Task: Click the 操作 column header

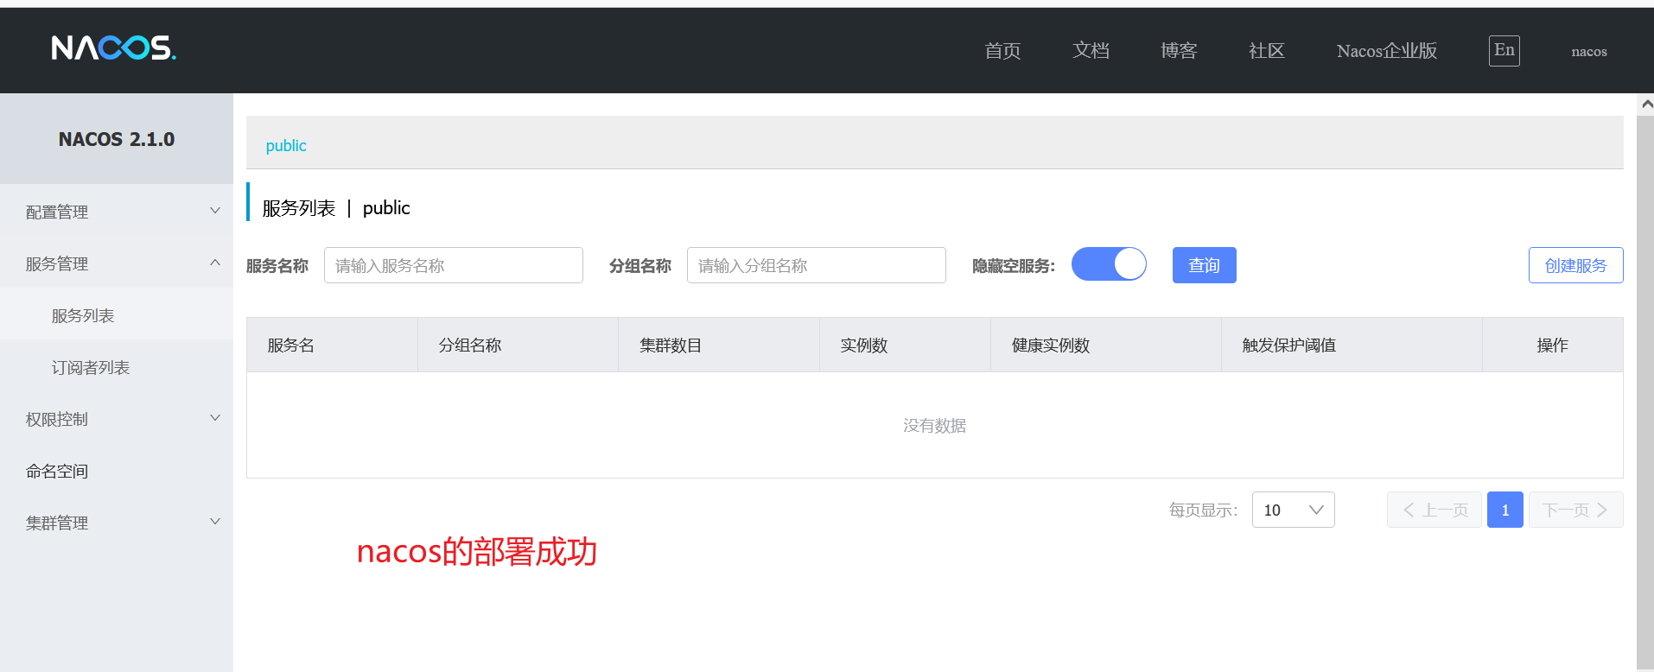Action: point(1552,345)
